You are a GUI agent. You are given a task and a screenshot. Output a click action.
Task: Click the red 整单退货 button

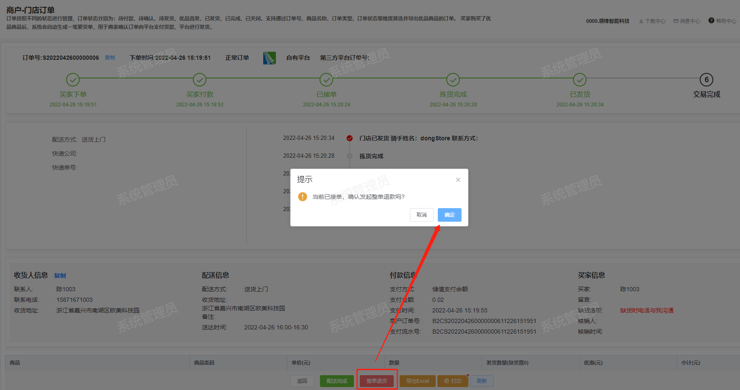click(377, 381)
